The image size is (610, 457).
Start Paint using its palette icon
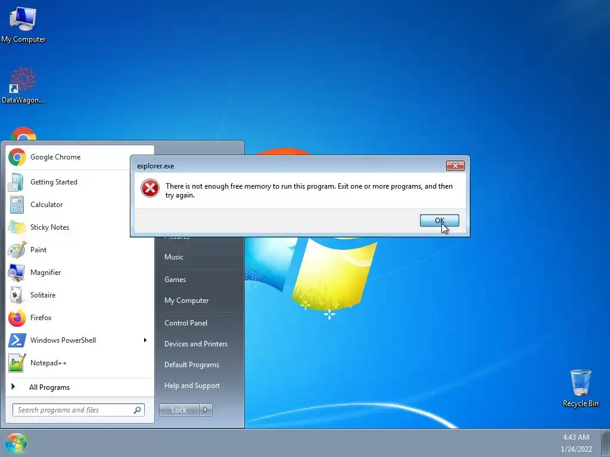pyautogui.click(x=17, y=249)
